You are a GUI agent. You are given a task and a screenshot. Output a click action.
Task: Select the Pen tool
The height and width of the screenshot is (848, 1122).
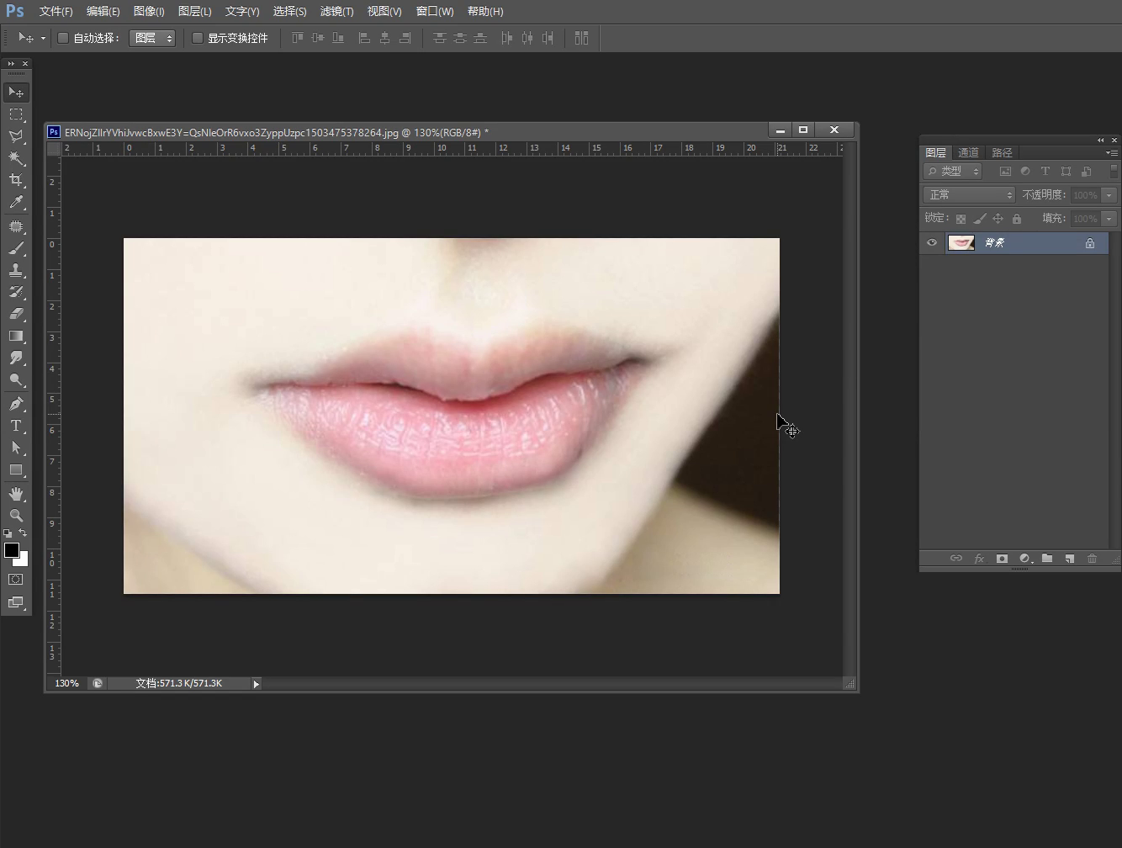(x=16, y=404)
